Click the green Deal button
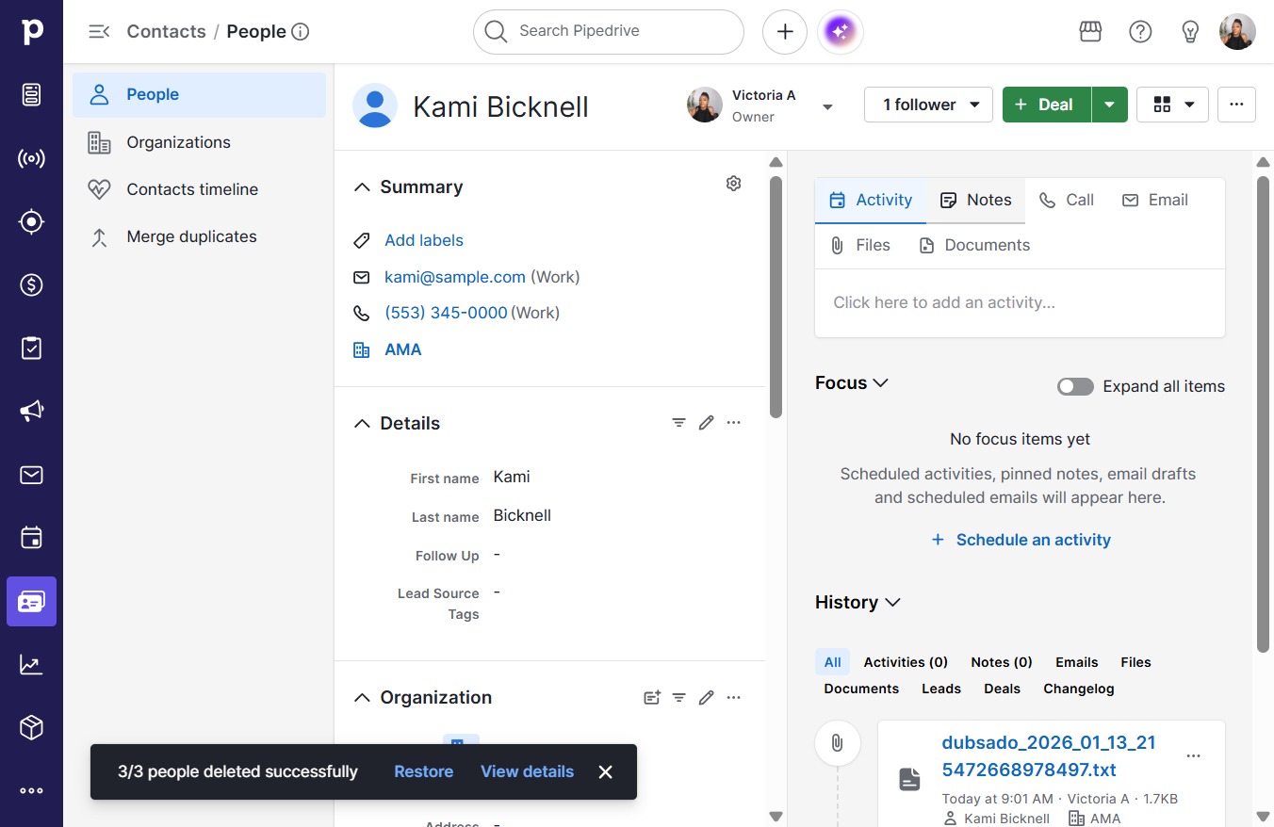The height and width of the screenshot is (827, 1274). point(1046,105)
